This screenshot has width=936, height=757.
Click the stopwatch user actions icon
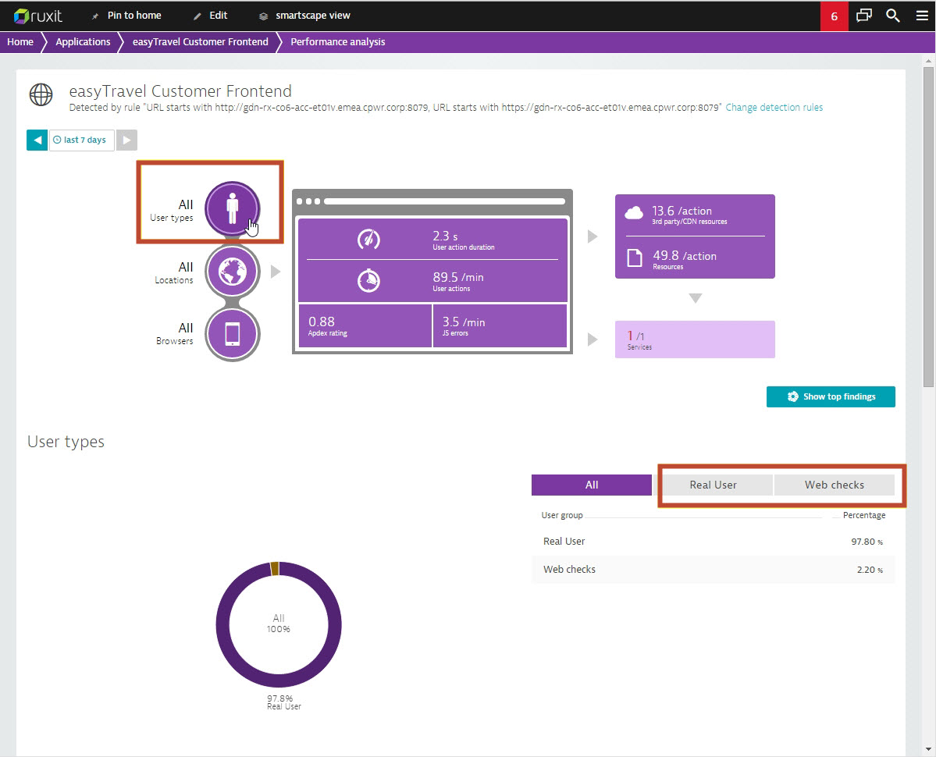pyautogui.click(x=368, y=280)
